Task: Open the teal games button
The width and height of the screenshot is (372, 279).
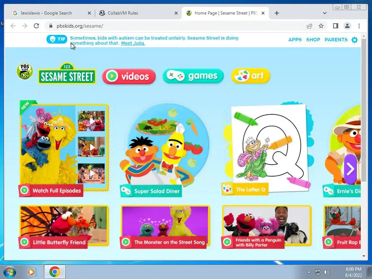Action: click(x=193, y=76)
